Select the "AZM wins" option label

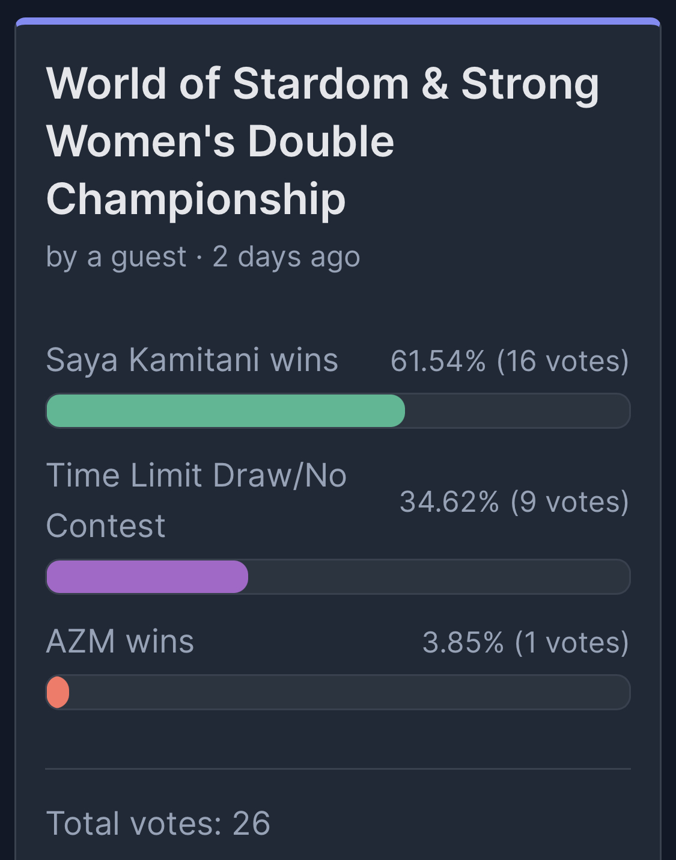120,641
